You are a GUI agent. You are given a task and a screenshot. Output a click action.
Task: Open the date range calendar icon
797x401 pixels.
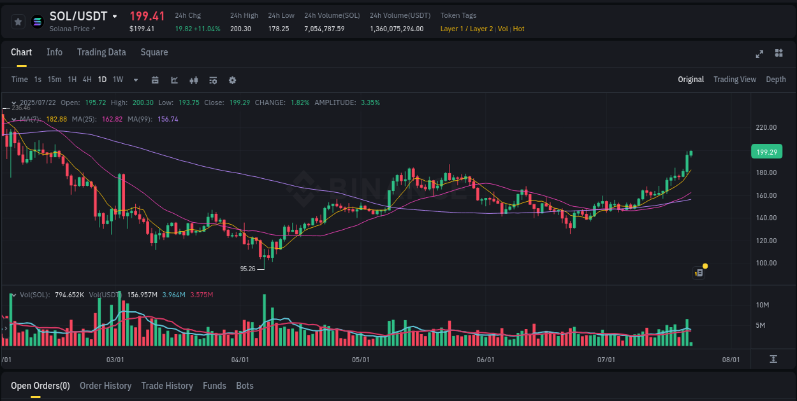click(155, 80)
